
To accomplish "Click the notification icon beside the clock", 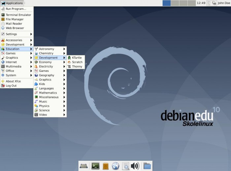I will [x=209, y=3].
